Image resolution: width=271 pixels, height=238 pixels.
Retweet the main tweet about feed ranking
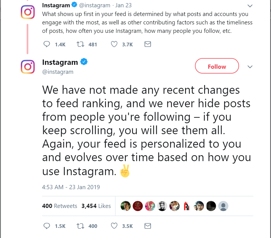80,226
